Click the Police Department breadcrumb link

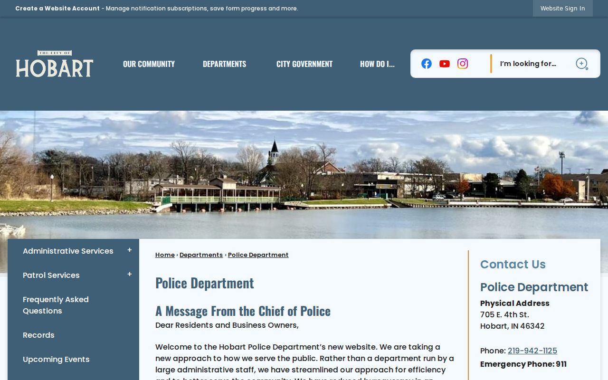click(258, 255)
